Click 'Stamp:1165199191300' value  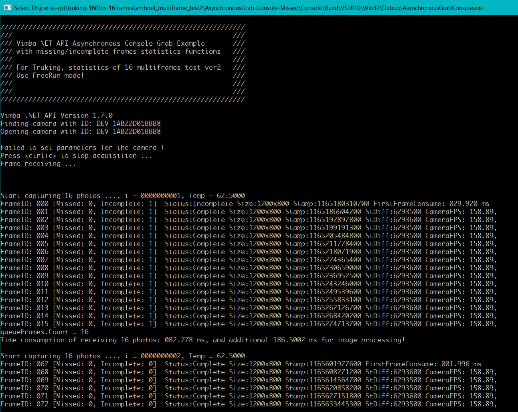pyautogui.click(x=323, y=228)
